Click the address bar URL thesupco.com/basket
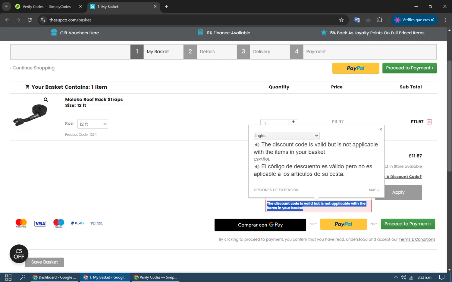Screen dimensions: 452x282 pyautogui.click(x=70, y=20)
